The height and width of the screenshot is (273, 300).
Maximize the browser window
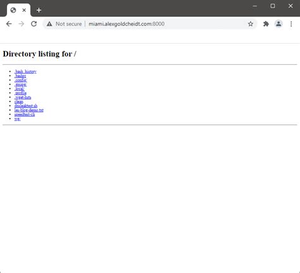273,6
